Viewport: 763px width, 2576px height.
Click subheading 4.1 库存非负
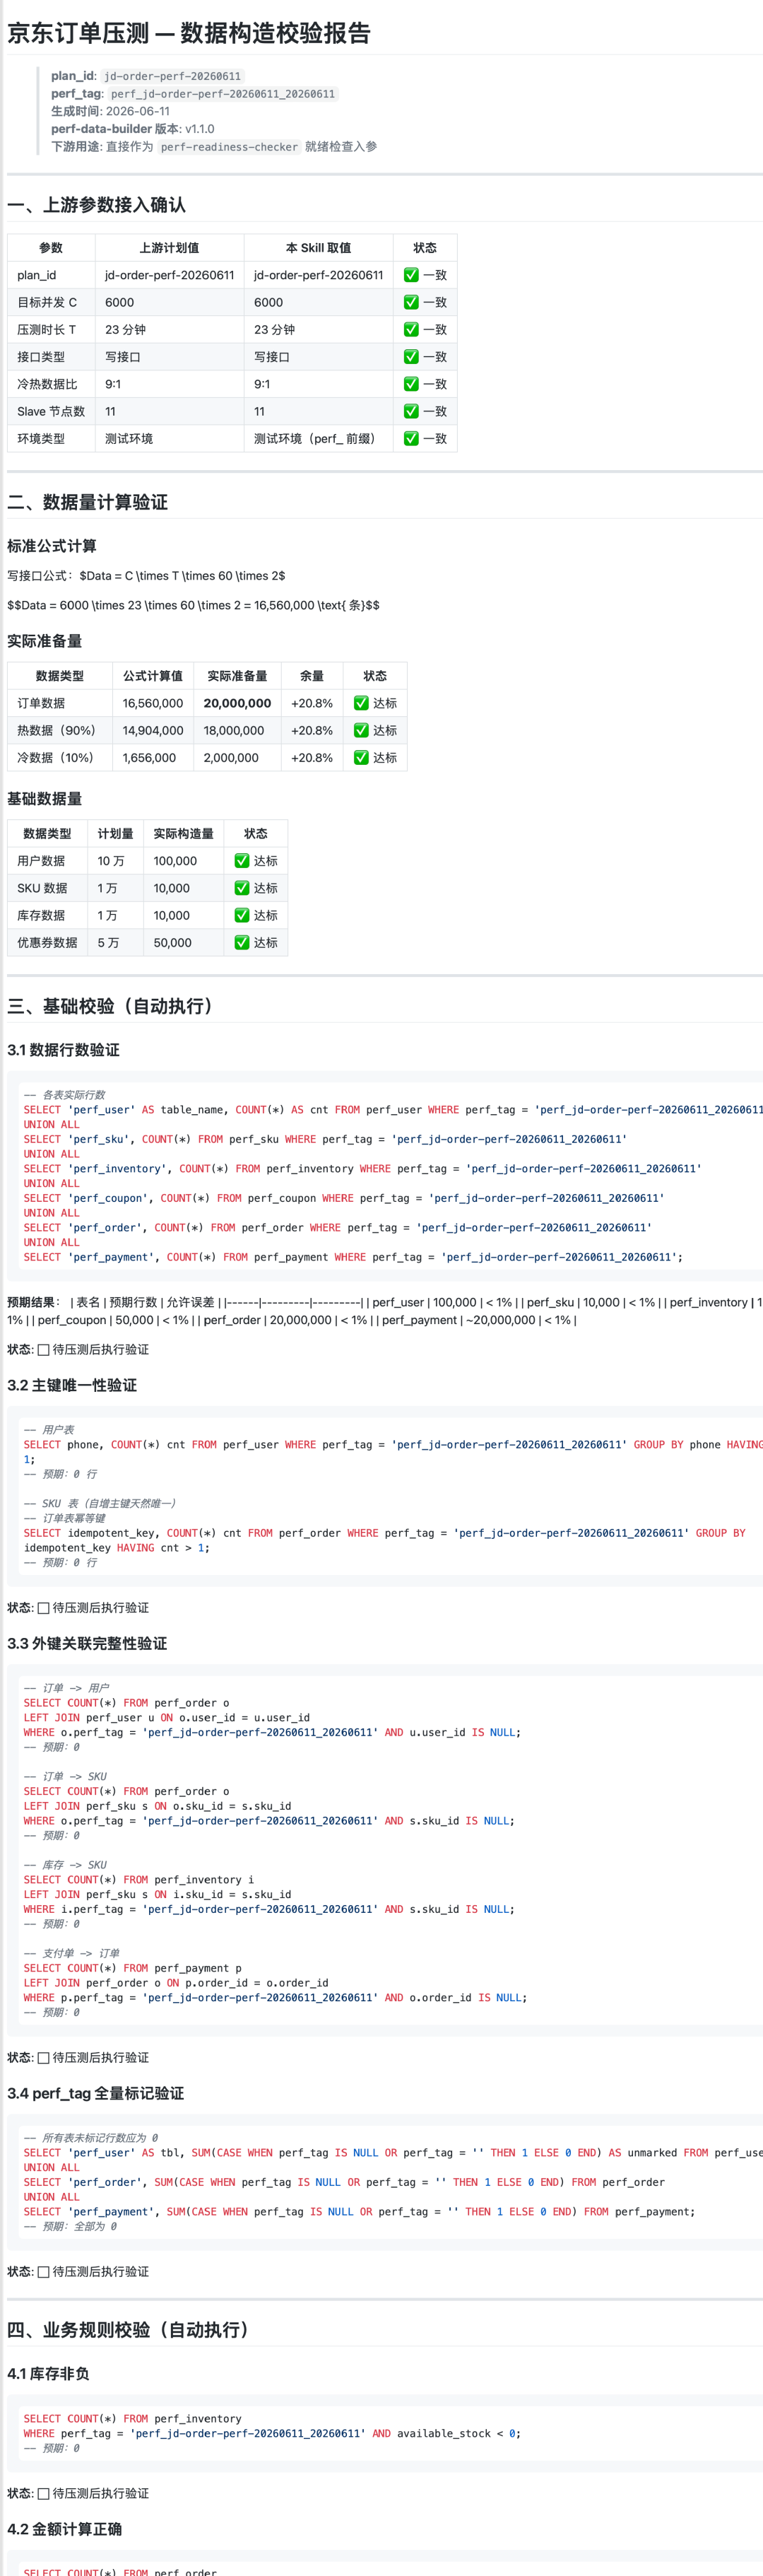(x=48, y=2374)
